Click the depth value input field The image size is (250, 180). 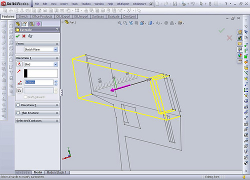(39, 82)
